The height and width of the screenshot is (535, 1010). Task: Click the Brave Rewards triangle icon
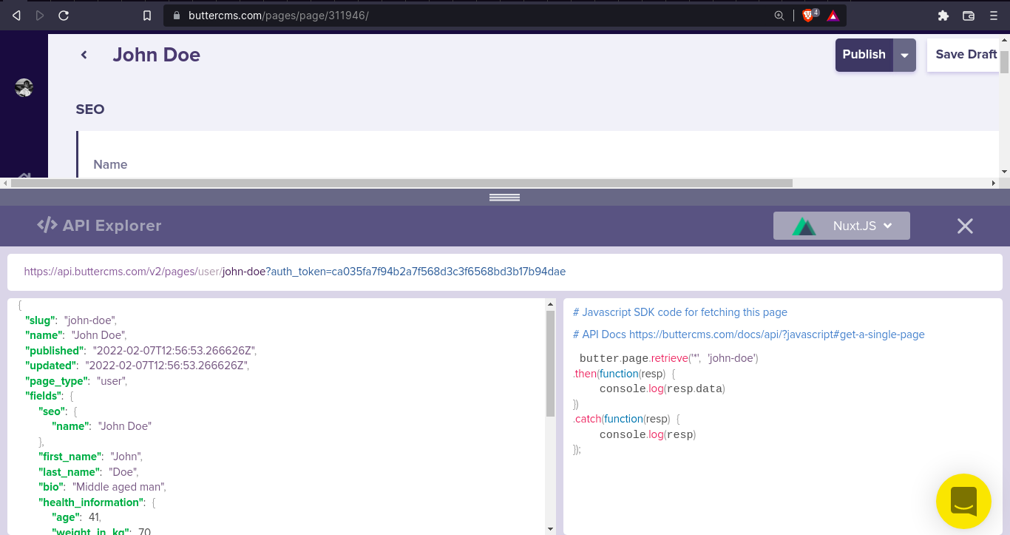[833, 16]
